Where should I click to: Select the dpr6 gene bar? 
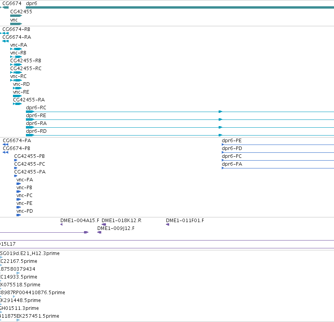[180, 7]
